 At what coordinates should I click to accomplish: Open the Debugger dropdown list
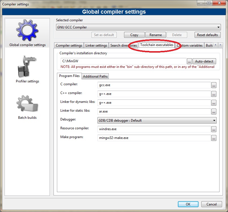157,120
